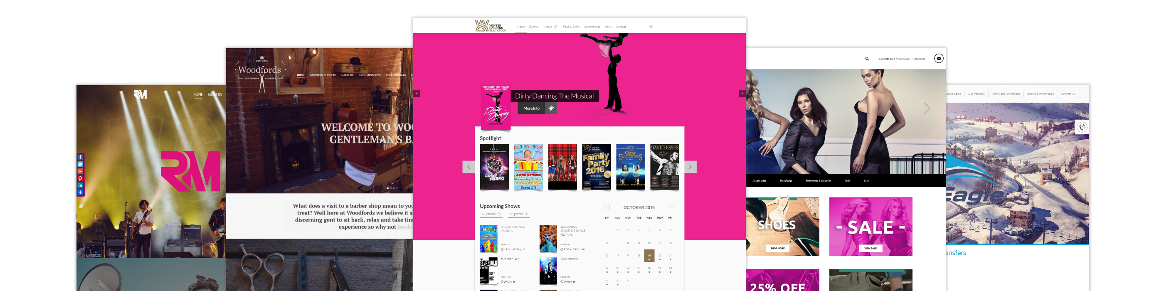Viewport: 1164px width, 291px height.
Task: Open the Great Expectations spotlight poster
Action: [x=631, y=167]
